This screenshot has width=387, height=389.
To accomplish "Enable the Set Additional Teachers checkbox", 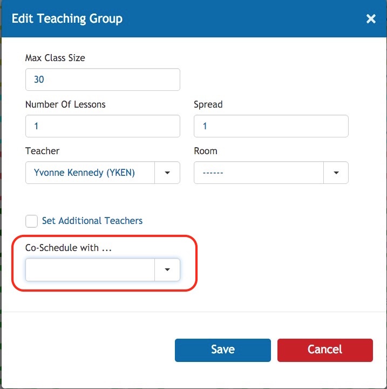I will pyautogui.click(x=31, y=221).
